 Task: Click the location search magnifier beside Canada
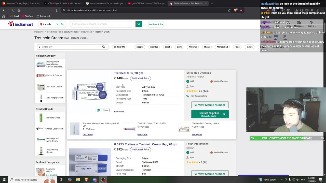coord(63,24)
